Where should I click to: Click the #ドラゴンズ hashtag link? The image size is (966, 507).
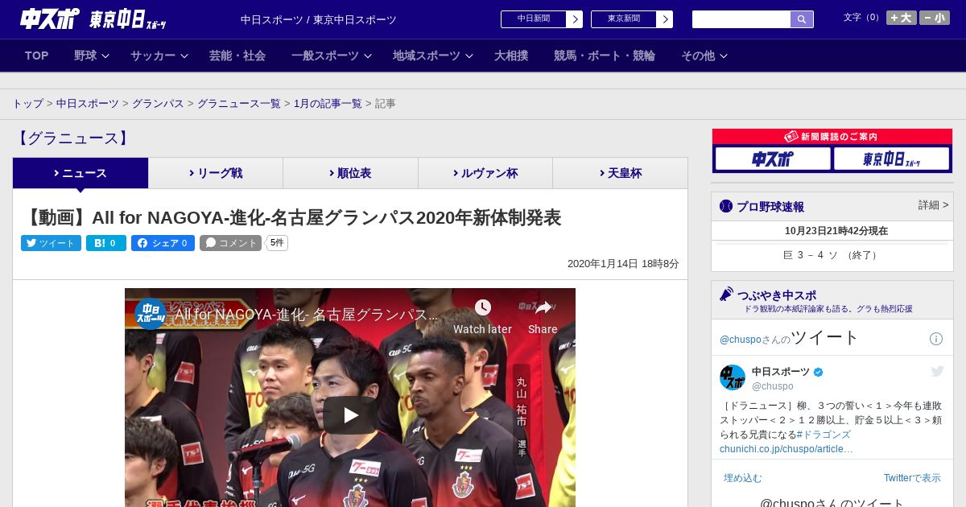point(822,435)
